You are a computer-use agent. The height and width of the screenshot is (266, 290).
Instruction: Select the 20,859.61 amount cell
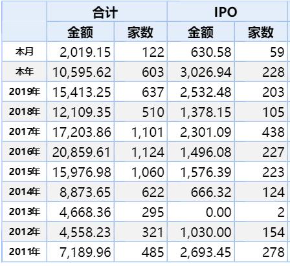tap(80, 152)
